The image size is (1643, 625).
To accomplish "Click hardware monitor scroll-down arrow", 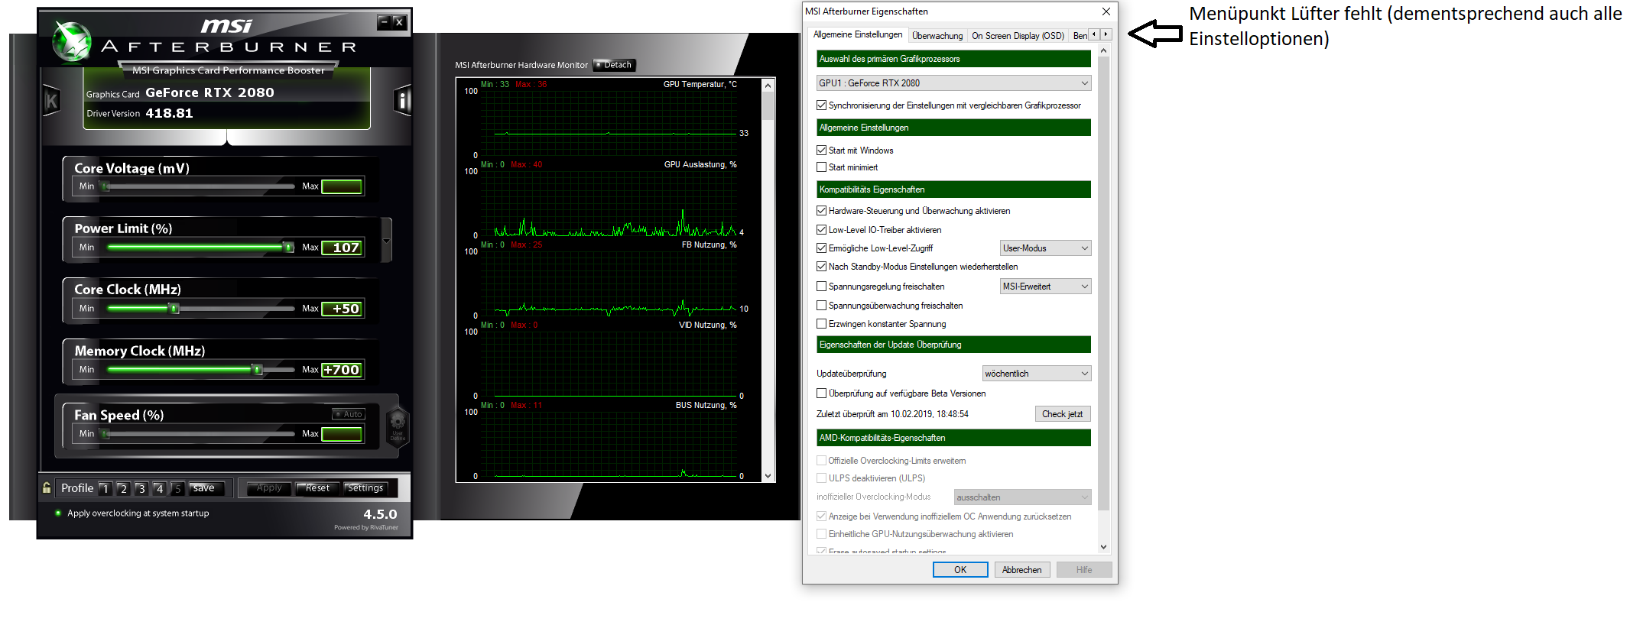I will pyautogui.click(x=768, y=475).
